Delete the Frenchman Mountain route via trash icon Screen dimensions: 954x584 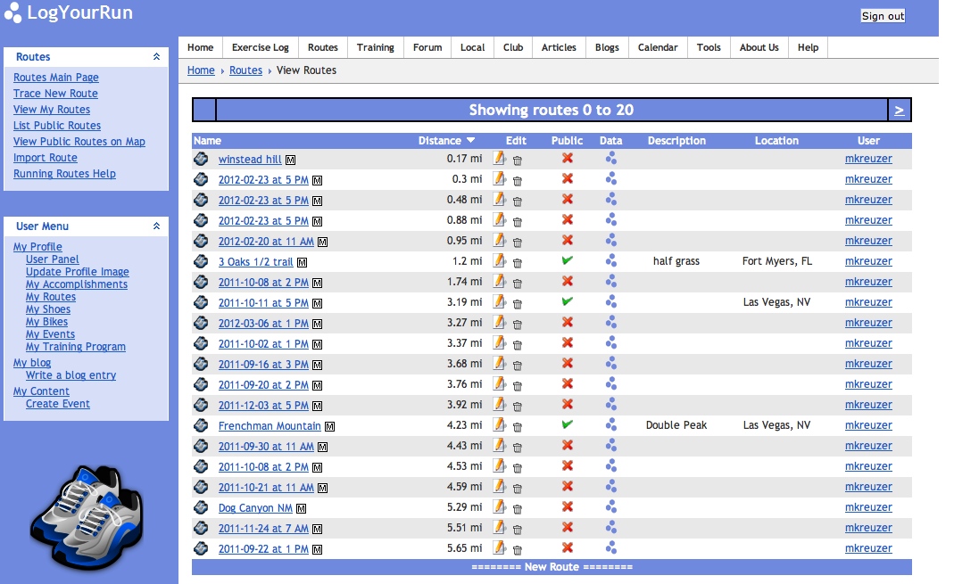tap(518, 426)
